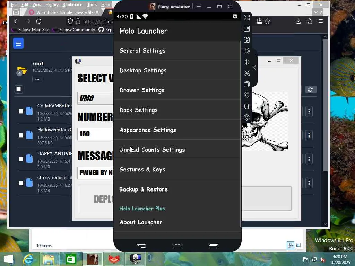Collapse the emulator side toolbar arrow
The height and width of the screenshot is (266, 355).
coord(255,68)
